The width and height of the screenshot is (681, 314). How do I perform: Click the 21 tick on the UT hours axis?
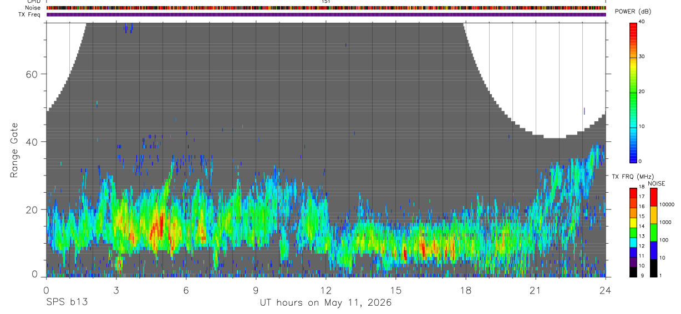pos(536,290)
